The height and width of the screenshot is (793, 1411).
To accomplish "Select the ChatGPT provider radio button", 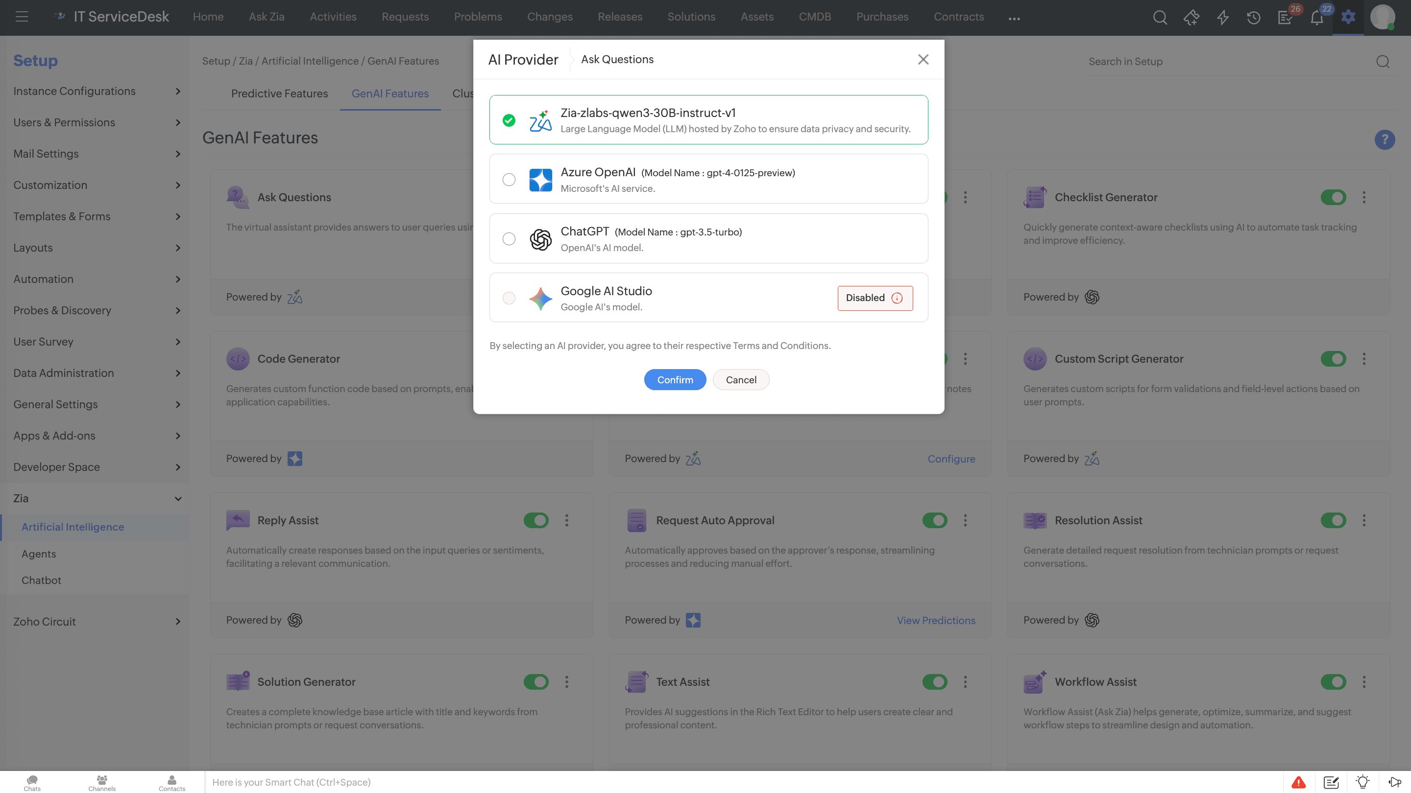I will [509, 238].
